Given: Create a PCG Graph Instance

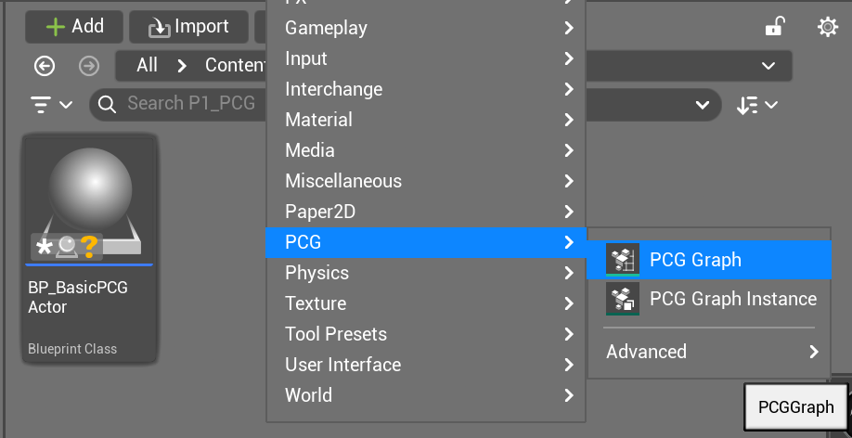Looking at the screenshot, I should (709, 298).
